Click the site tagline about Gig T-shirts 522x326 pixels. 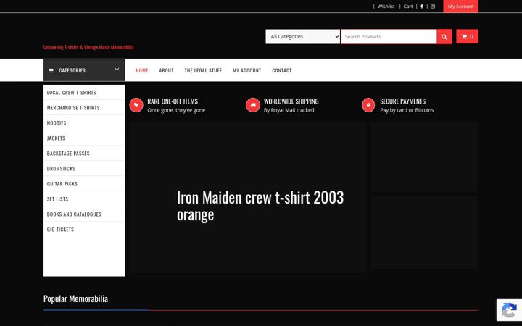88,47
